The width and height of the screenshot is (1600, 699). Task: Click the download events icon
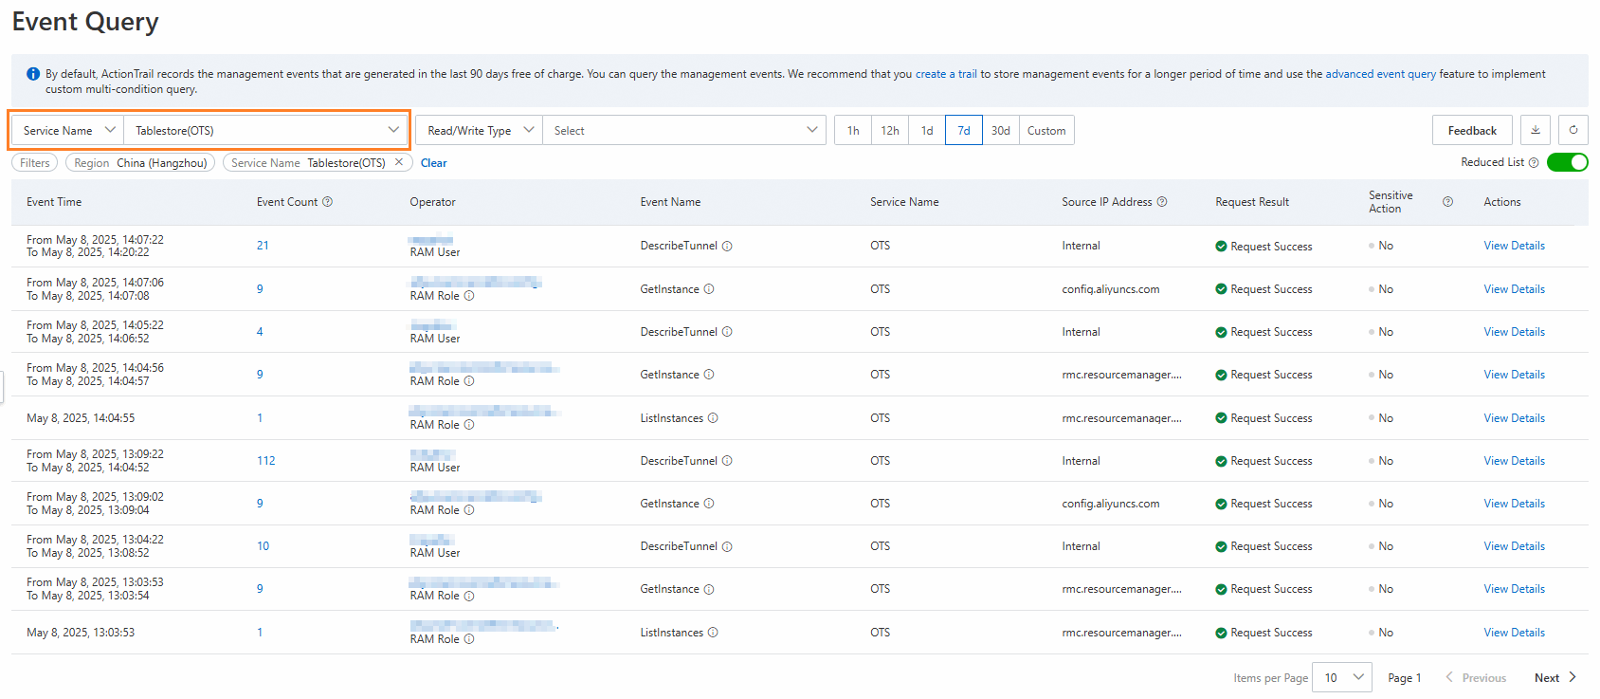(1536, 130)
